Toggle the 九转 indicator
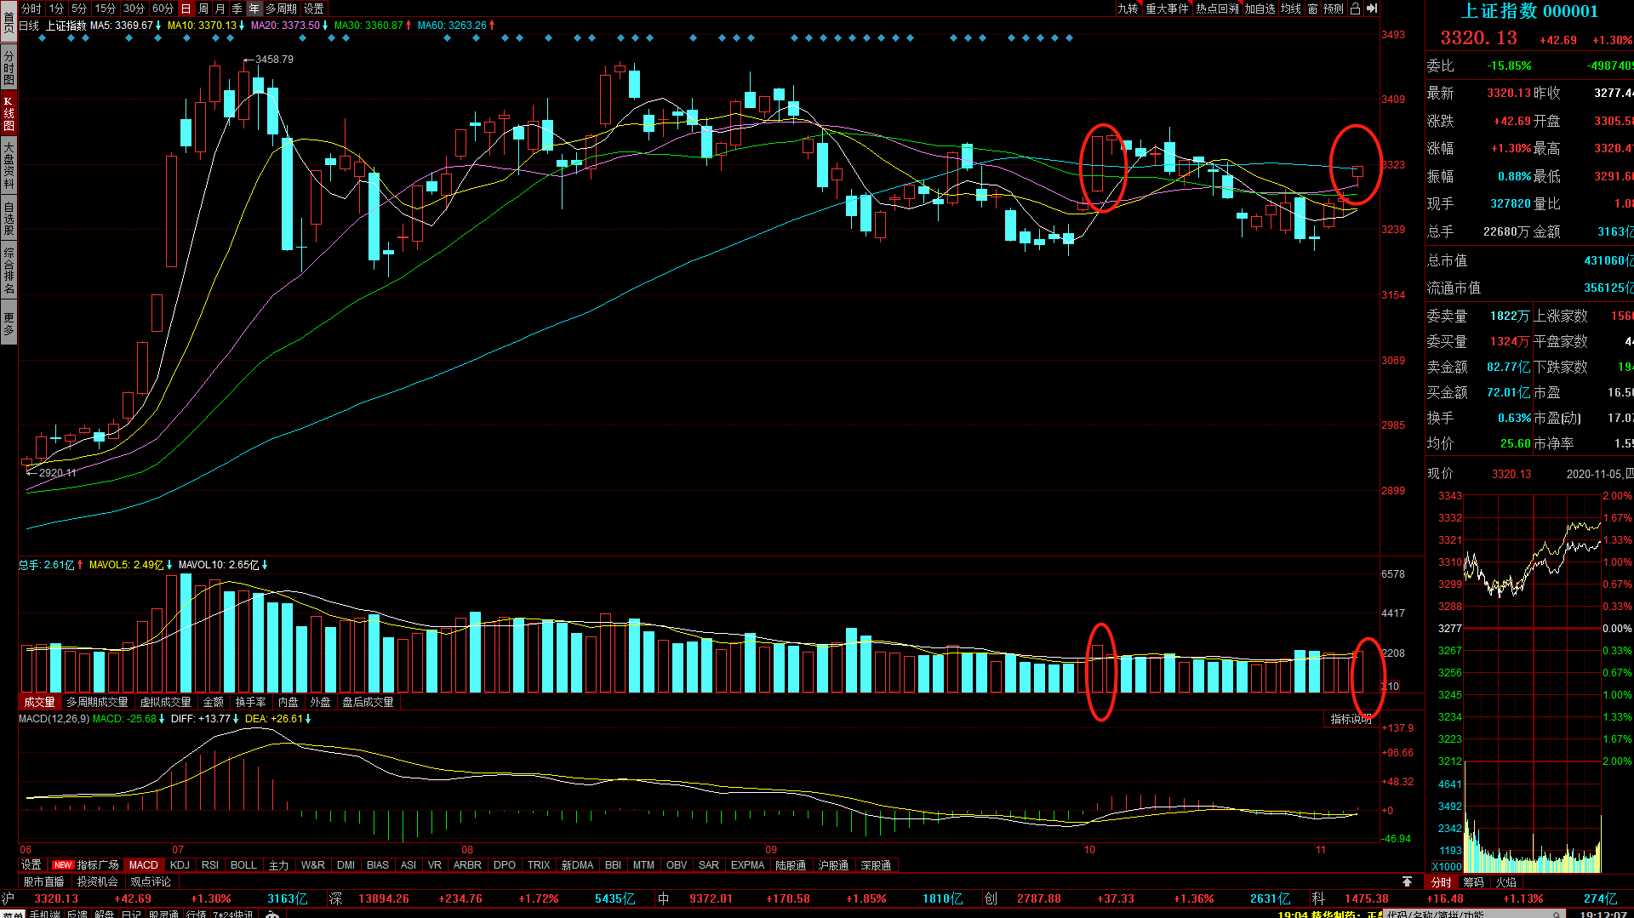The image size is (1634, 918). 1128,9
